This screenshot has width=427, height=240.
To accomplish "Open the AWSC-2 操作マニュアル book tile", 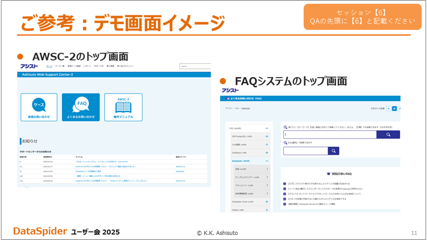I will [x=123, y=107].
